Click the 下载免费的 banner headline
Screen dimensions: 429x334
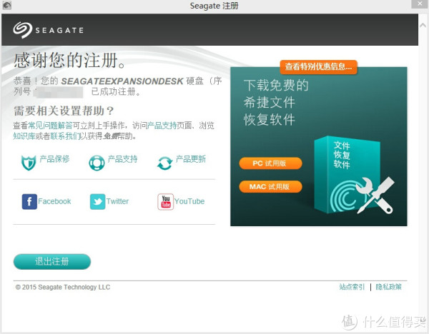pos(276,85)
